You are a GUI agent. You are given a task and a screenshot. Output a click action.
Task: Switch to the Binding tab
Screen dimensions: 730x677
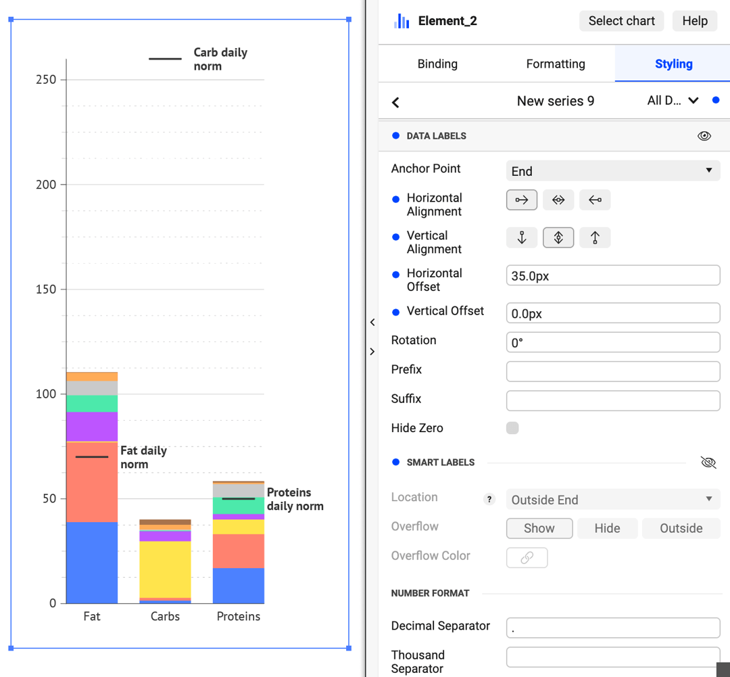pos(437,64)
